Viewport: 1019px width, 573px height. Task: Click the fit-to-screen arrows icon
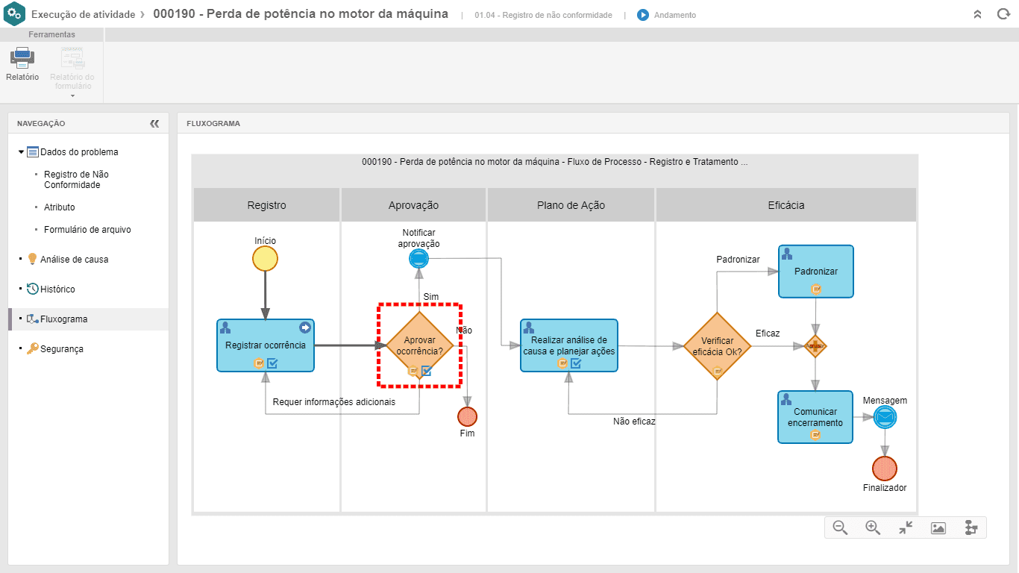point(906,527)
